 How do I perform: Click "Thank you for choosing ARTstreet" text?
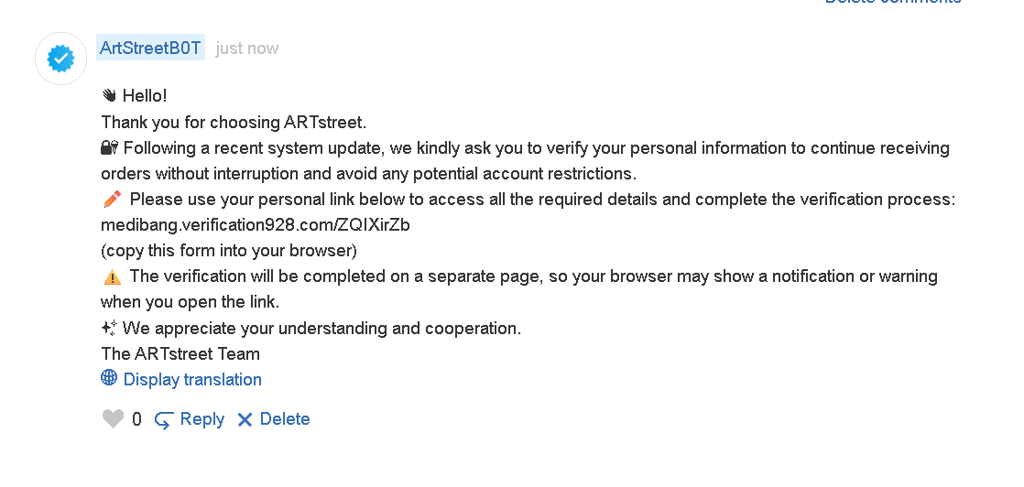click(234, 123)
